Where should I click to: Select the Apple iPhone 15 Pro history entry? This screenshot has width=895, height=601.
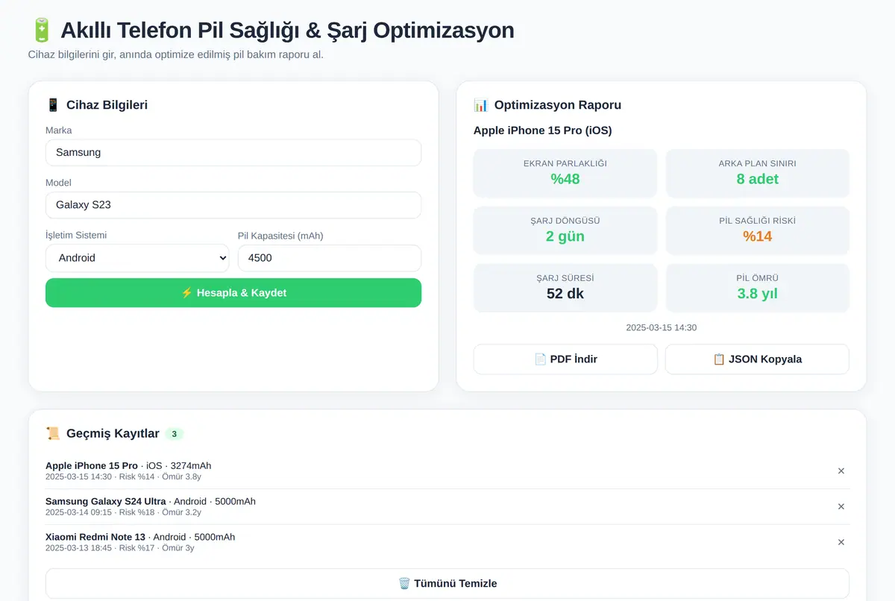(447, 471)
